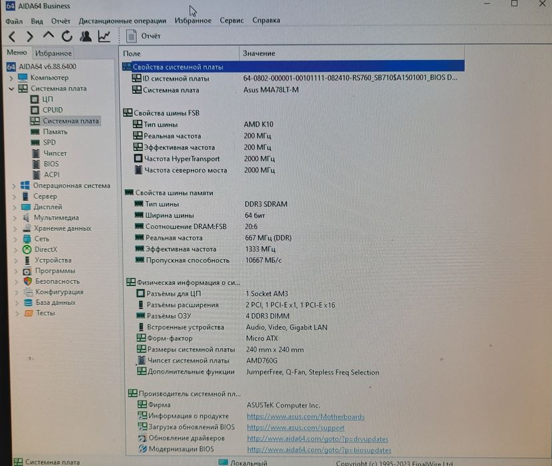Go forward with the right arrow toolbar icon
The image size is (552, 466).
(30, 37)
